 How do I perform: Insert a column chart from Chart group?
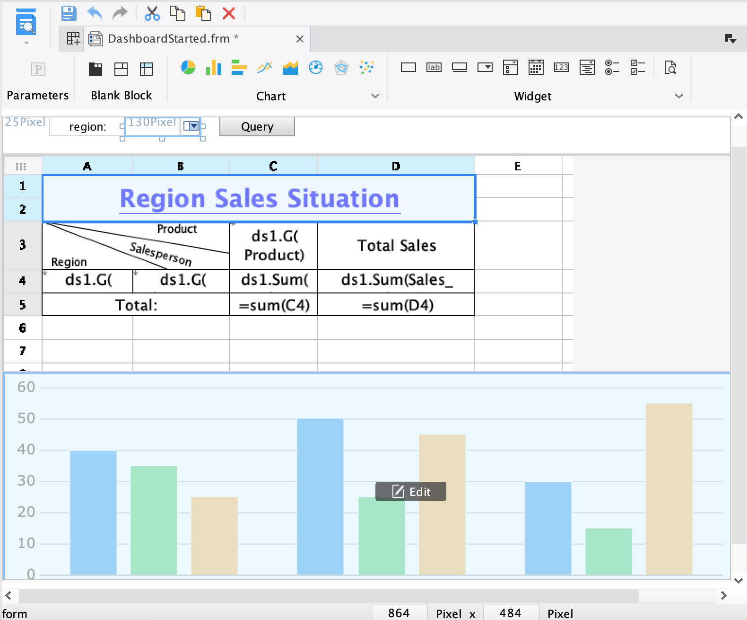(x=214, y=68)
